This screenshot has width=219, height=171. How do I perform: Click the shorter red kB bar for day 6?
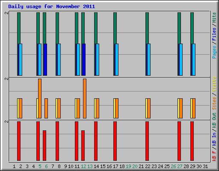[x=44, y=145]
